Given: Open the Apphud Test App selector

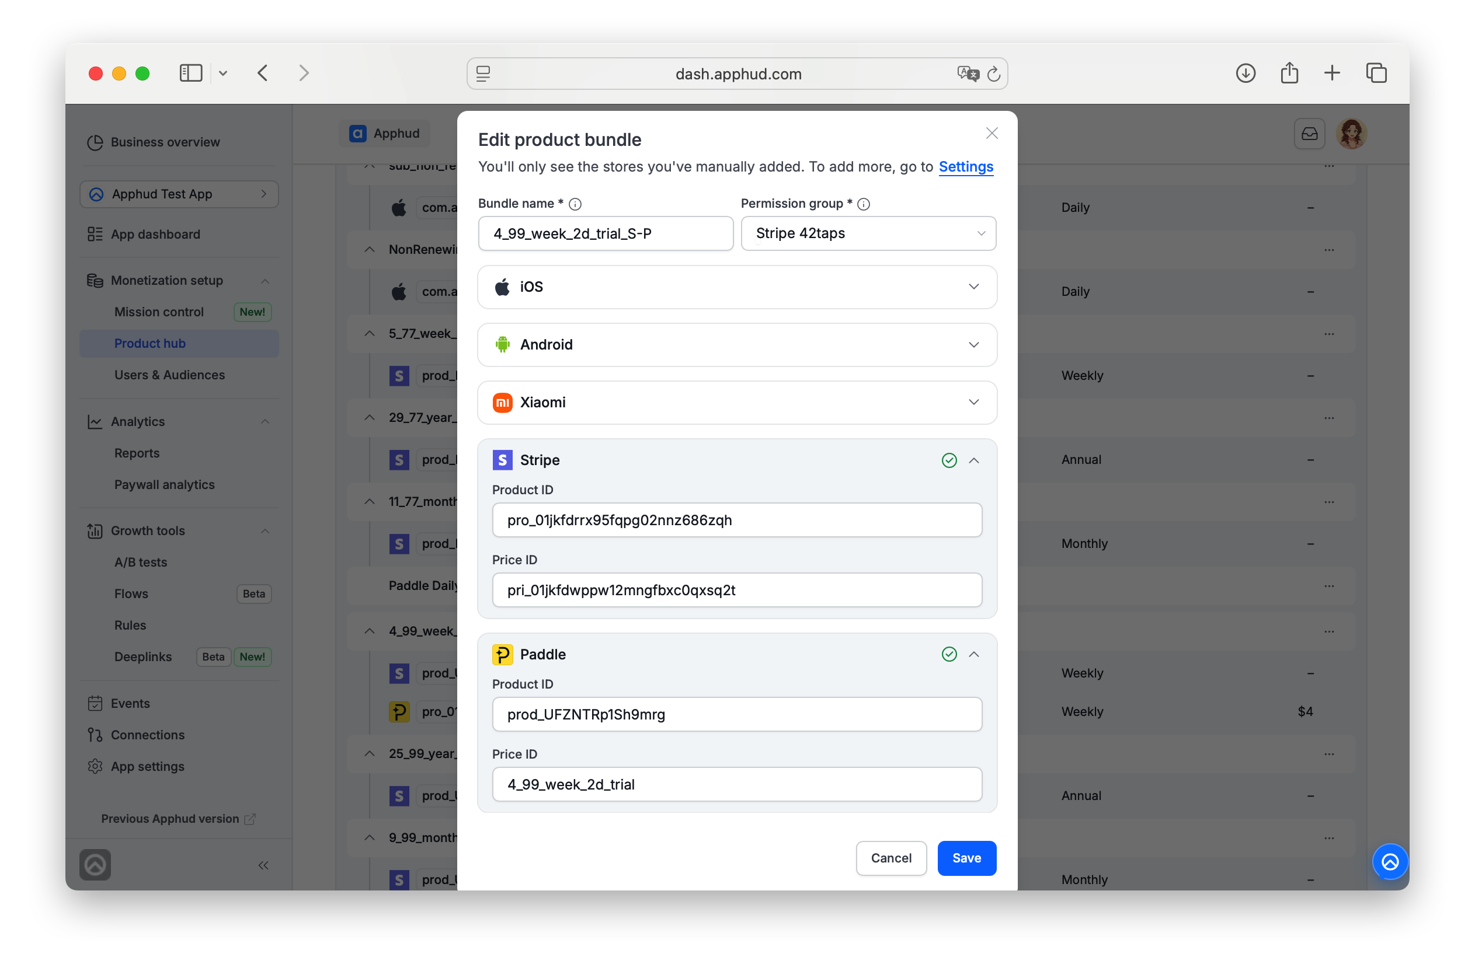Looking at the screenshot, I should [179, 194].
